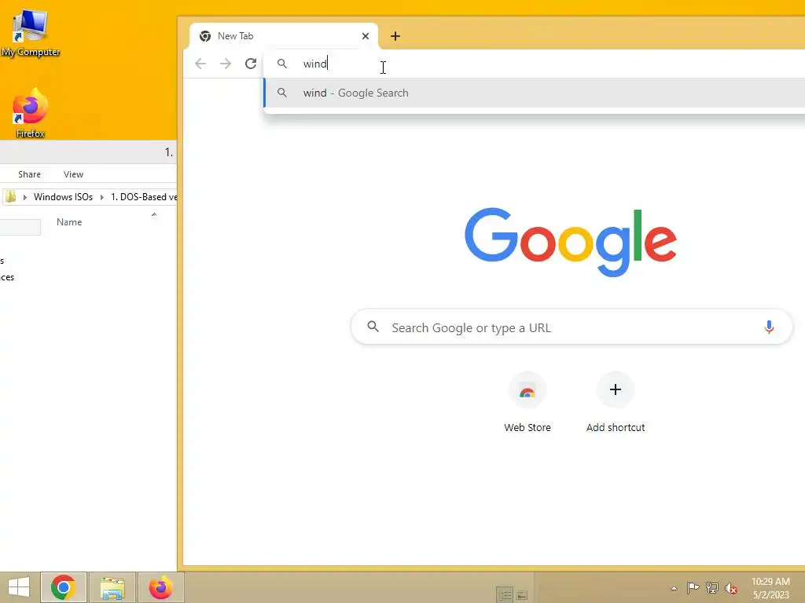
Task: Click the sort arrow above Name column
Action: tap(154, 214)
